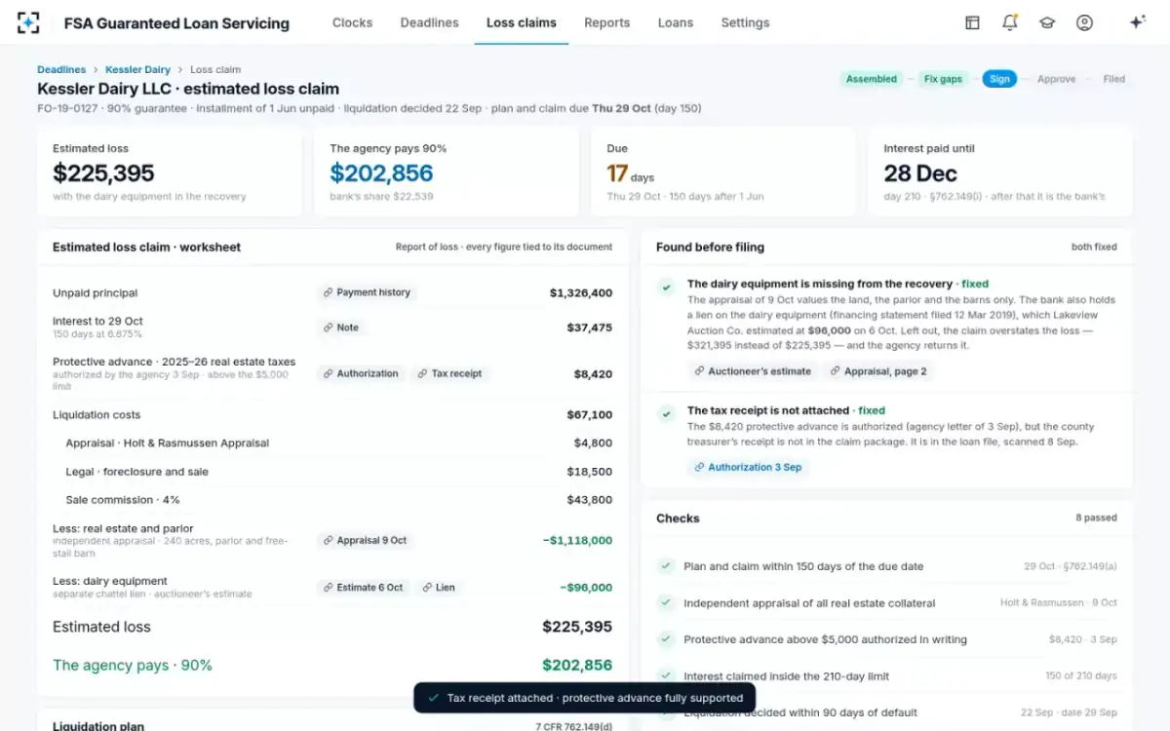The height and width of the screenshot is (731, 1170).
Task: Click the Due 17 days card
Action: click(723, 171)
